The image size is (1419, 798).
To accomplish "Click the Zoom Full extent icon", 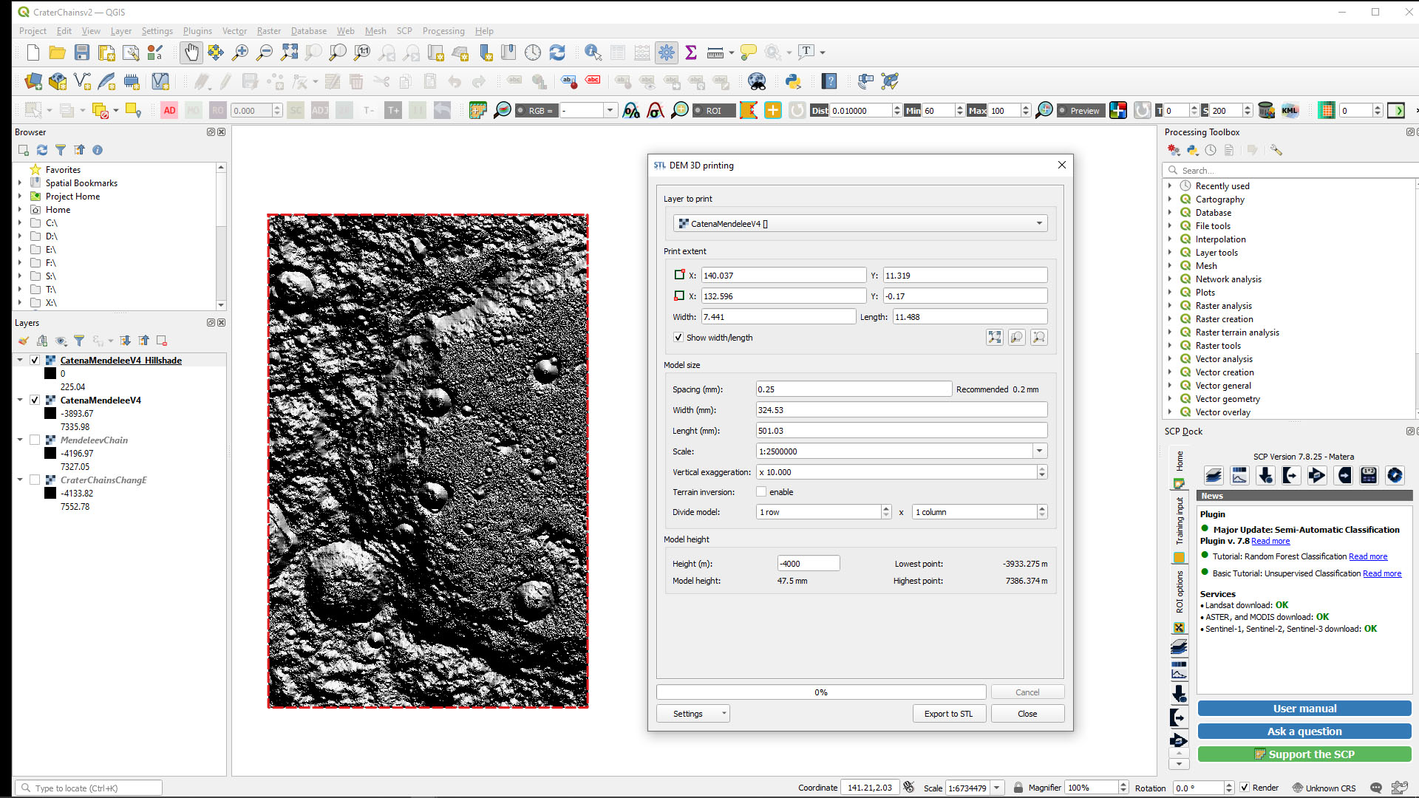I will pyautogui.click(x=289, y=52).
